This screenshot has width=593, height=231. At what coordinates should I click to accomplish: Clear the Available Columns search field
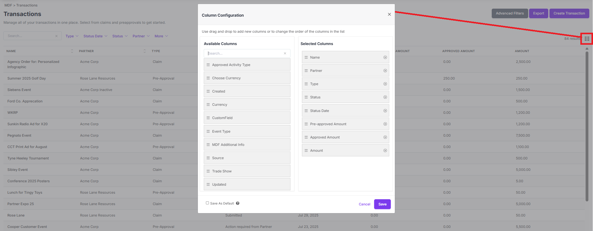(285, 53)
